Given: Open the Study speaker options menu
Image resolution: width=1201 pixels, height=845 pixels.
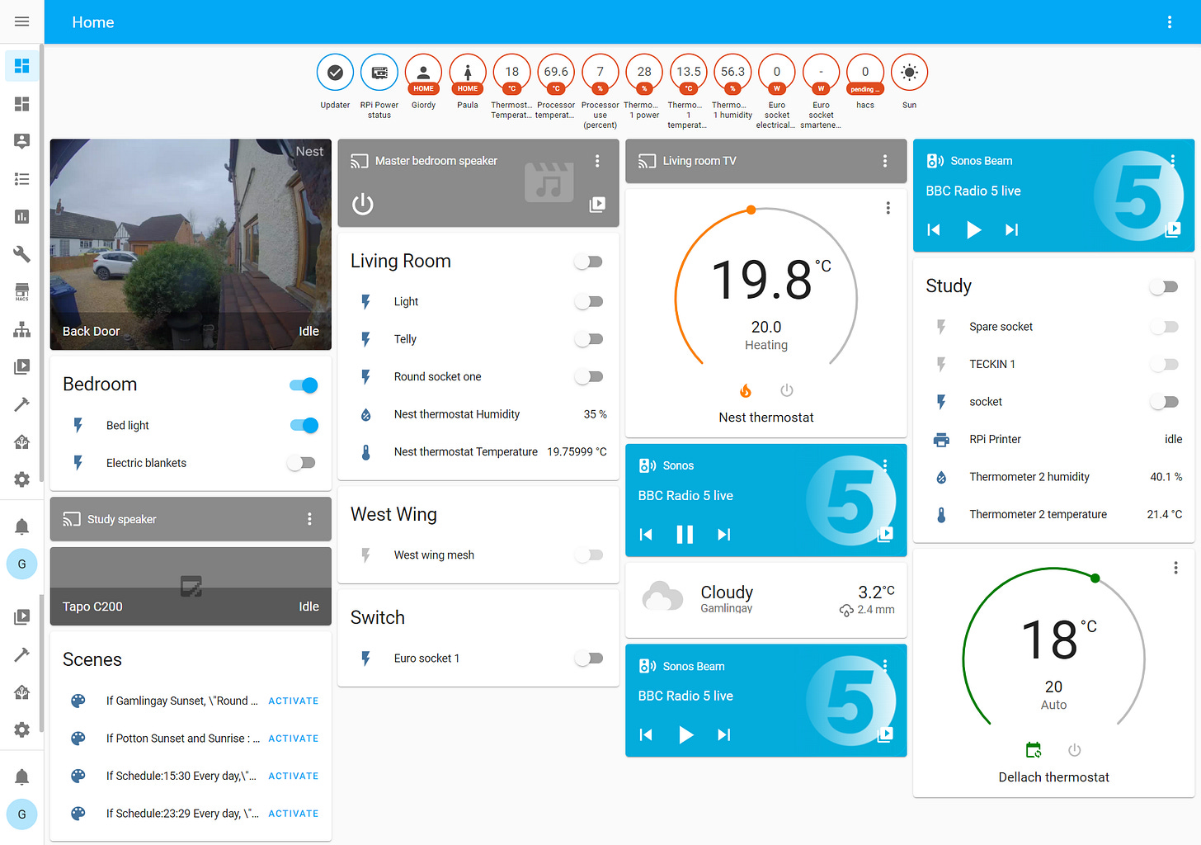Looking at the screenshot, I should pos(309,519).
